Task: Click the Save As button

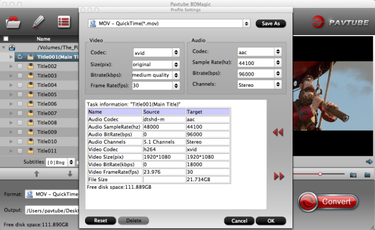Action: pyautogui.click(x=271, y=23)
